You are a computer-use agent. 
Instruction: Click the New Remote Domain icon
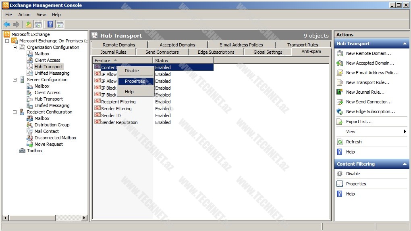[x=340, y=53]
